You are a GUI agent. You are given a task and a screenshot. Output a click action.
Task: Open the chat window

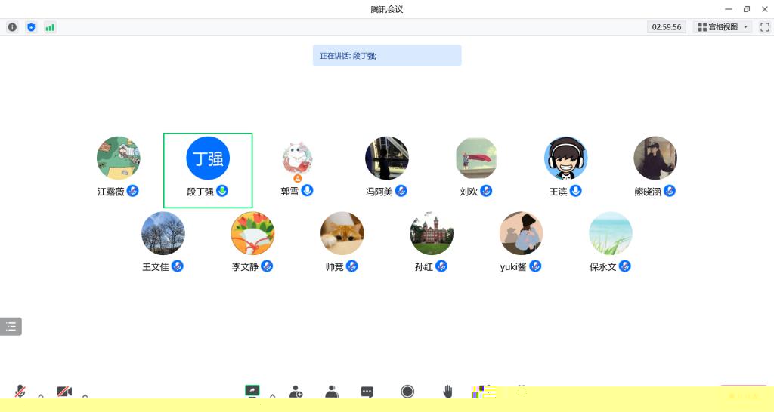click(367, 392)
